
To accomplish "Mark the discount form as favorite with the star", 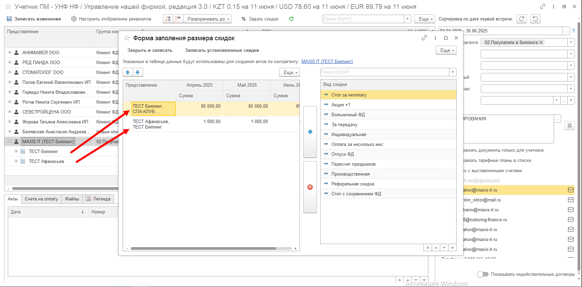I will (127, 38).
